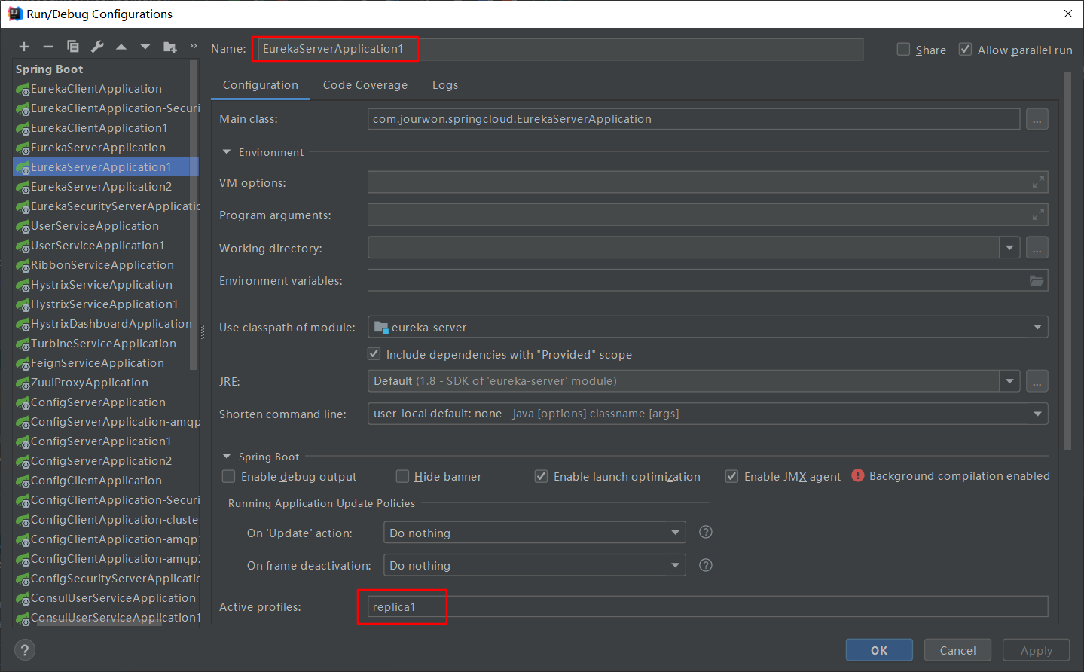Image resolution: width=1084 pixels, height=672 pixels.
Task: Click in the Name input field
Action: [x=560, y=49]
